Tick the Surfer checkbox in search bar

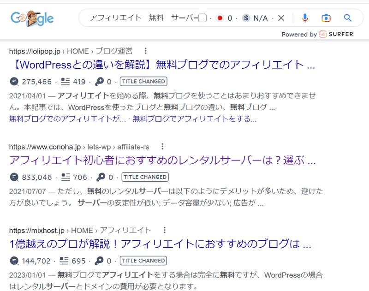202,18
